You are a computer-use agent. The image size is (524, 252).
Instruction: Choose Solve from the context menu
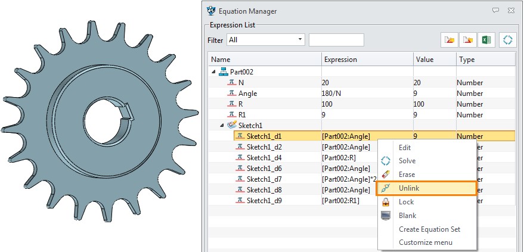427,161
